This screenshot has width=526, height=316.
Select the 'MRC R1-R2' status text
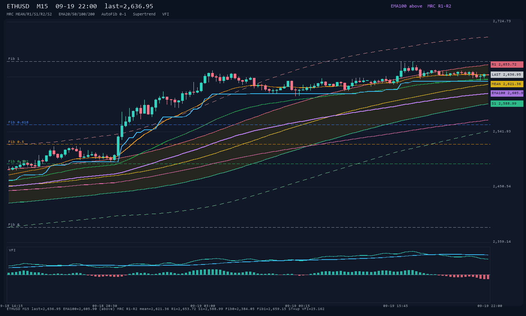(439, 6)
